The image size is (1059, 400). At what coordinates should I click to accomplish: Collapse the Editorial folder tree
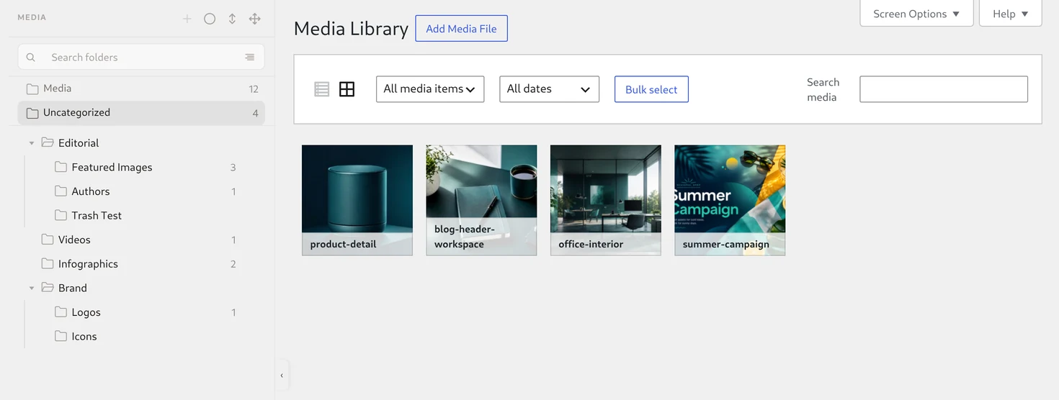pos(32,143)
